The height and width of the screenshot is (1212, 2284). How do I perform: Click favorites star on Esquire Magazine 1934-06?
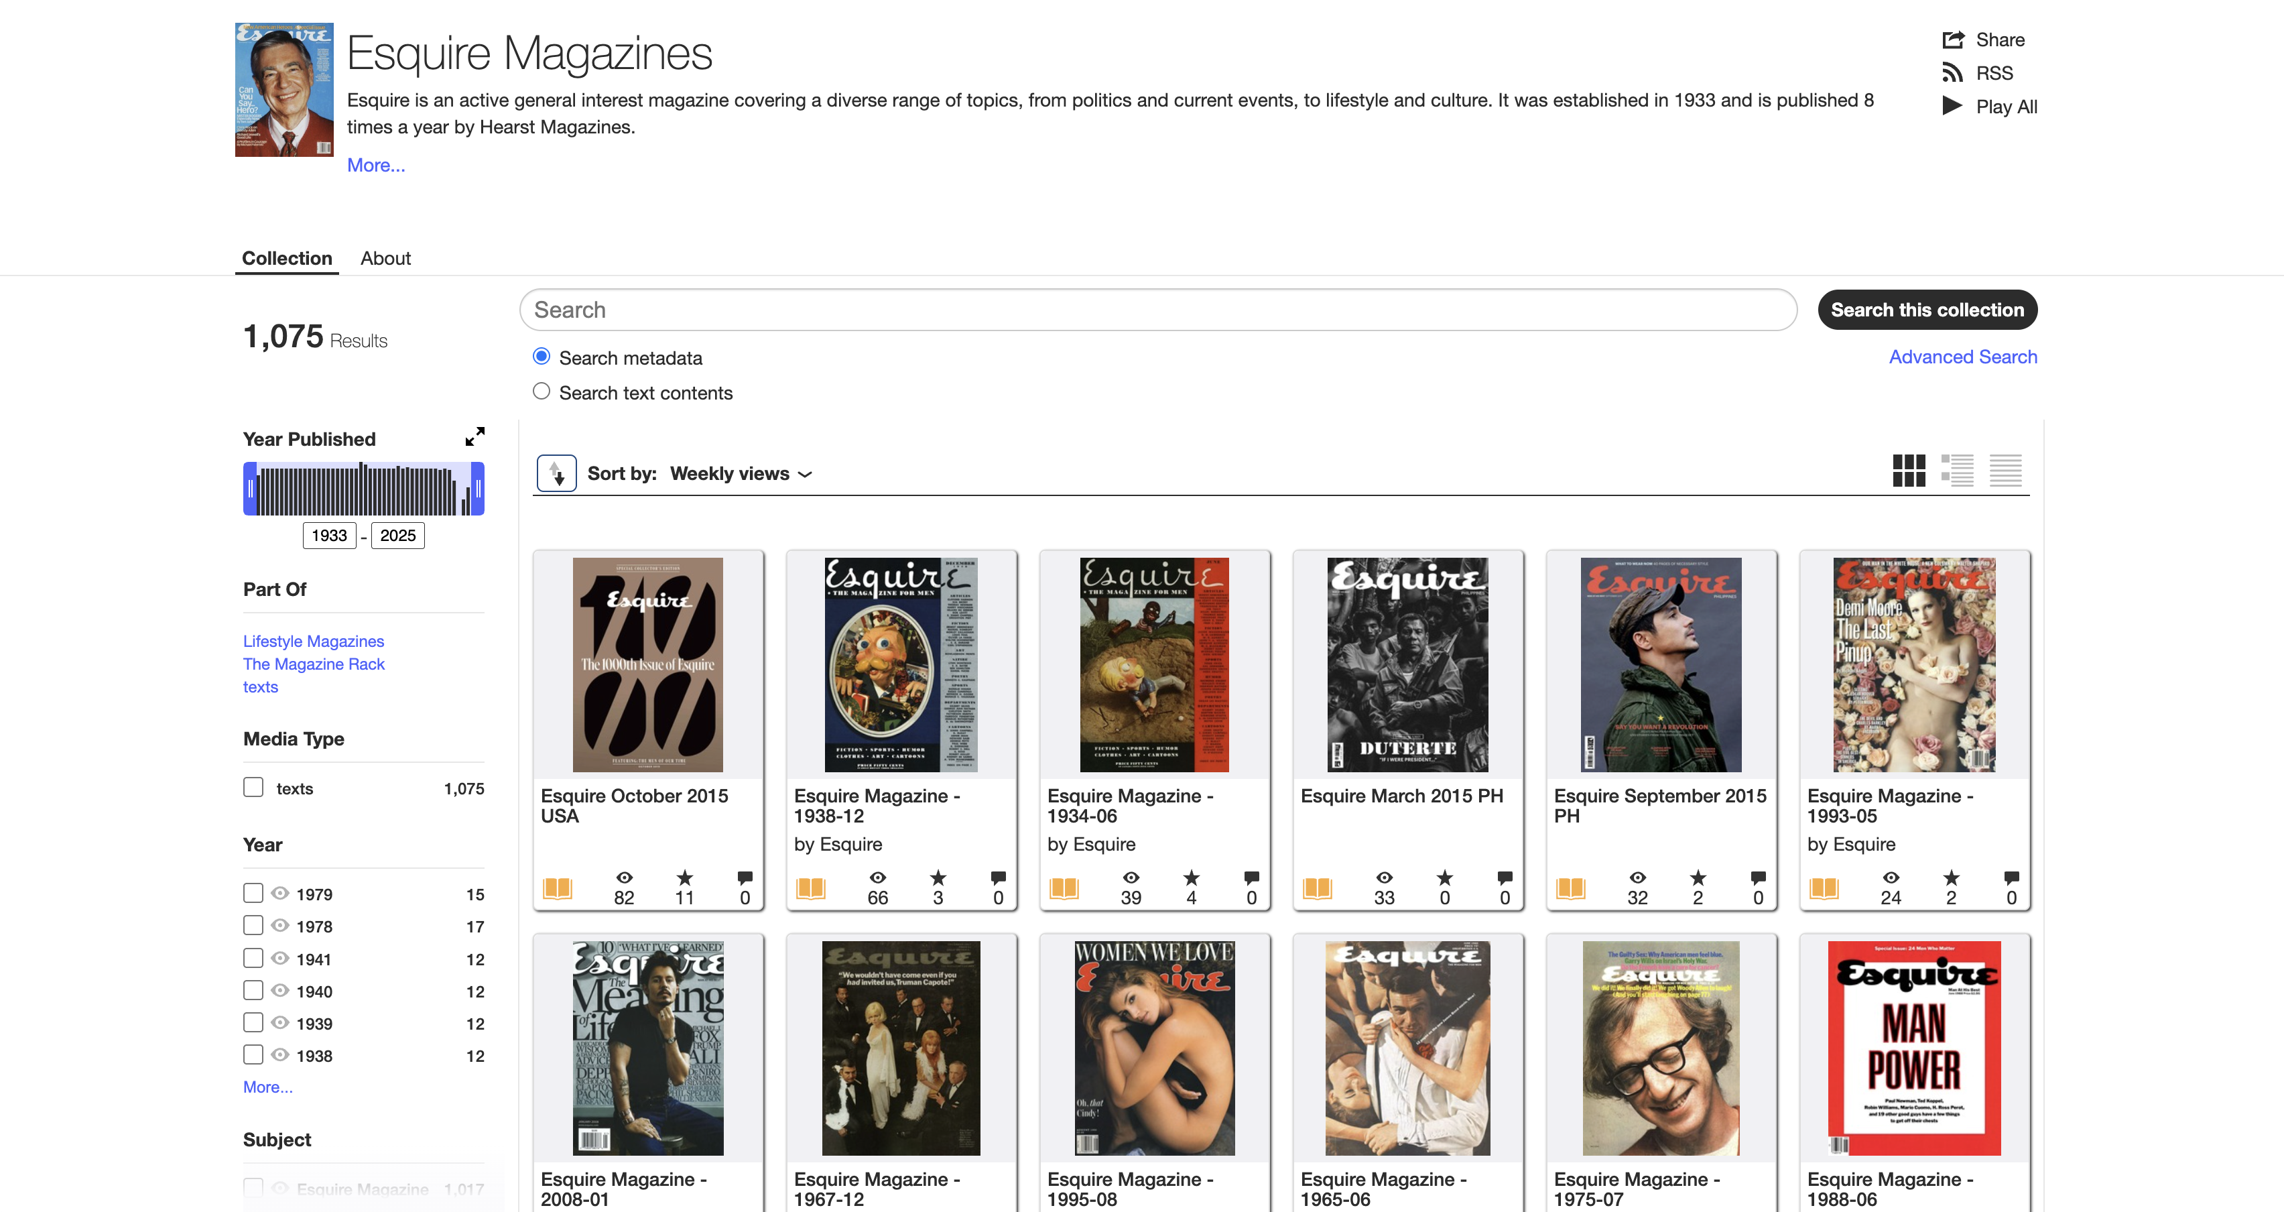(x=1192, y=877)
